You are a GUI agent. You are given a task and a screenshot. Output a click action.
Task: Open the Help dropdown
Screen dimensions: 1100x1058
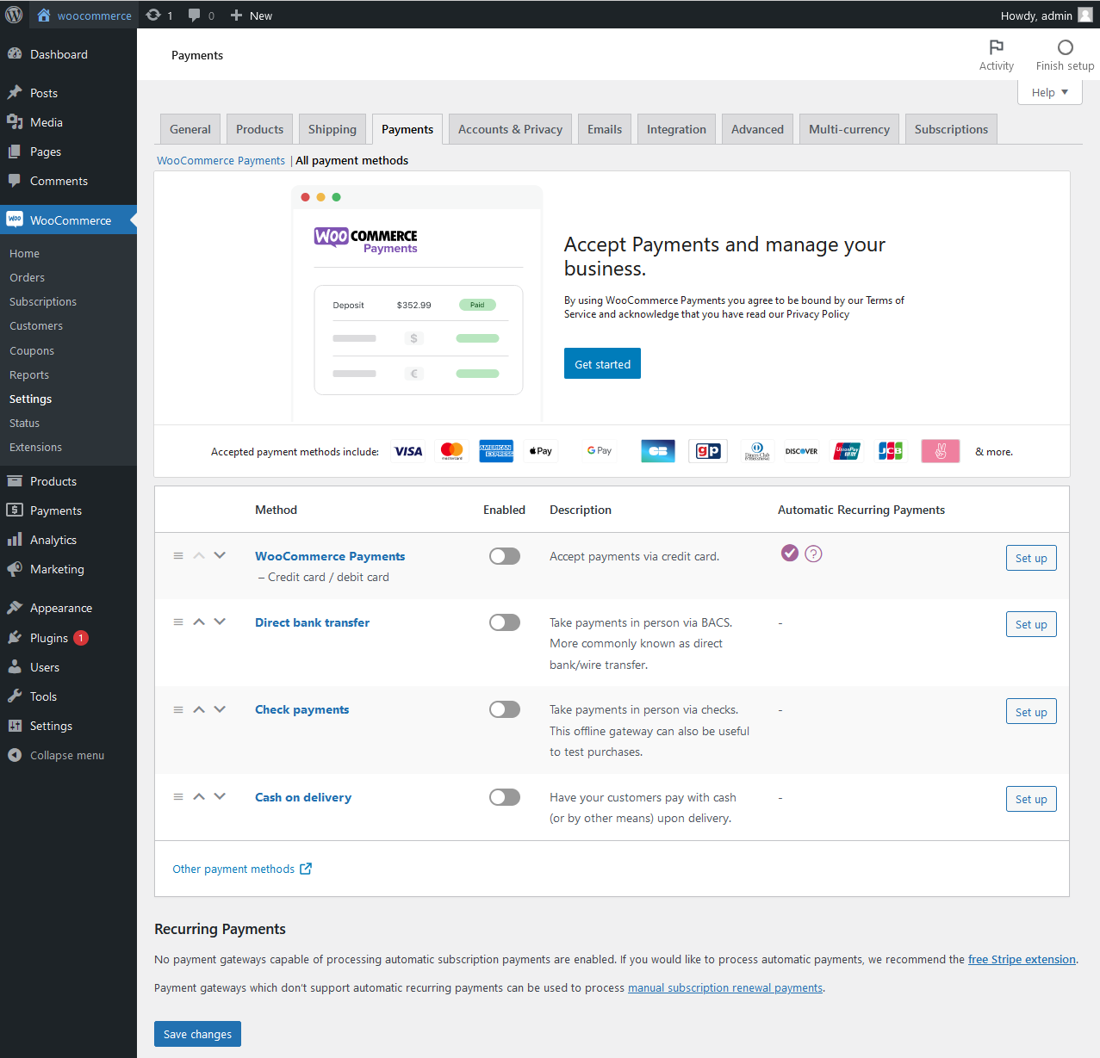coord(1050,92)
